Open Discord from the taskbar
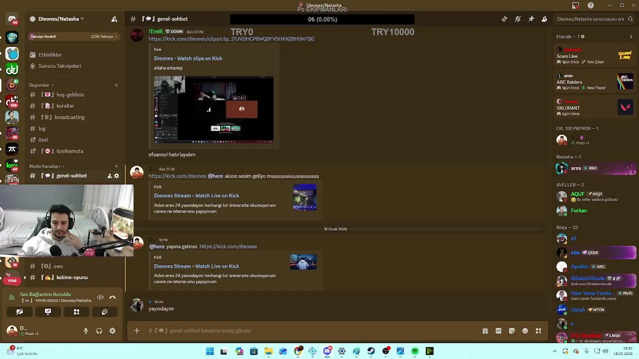 coord(327,352)
